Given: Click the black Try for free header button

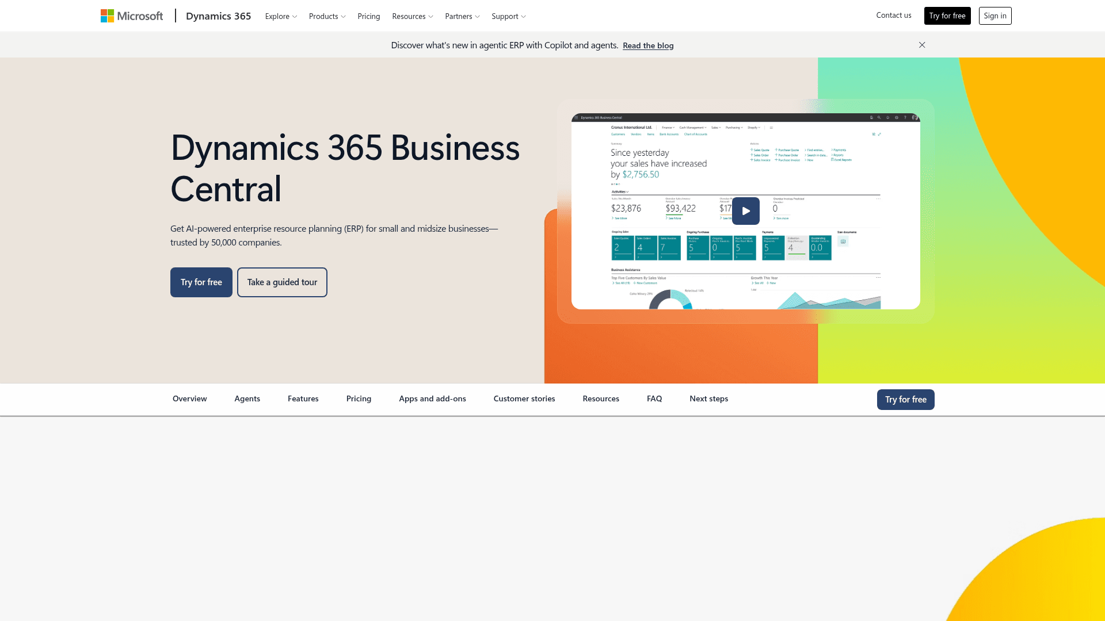Looking at the screenshot, I should pyautogui.click(x=947, y=16).
